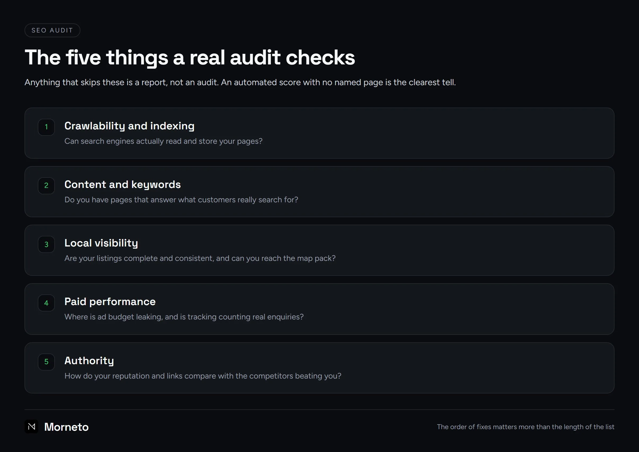Click the number 5 badge
The height and width of the screenshot is (452, 639).
click(46, 362)
